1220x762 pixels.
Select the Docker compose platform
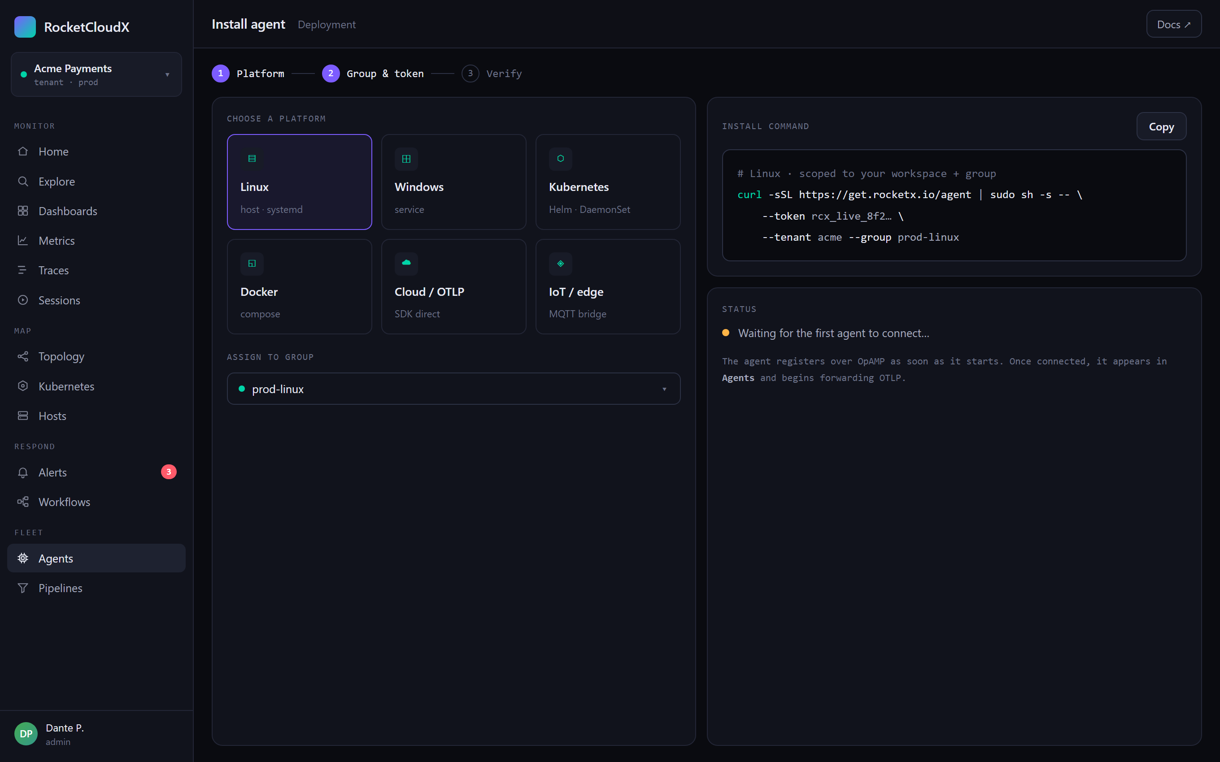click(x=300, y=287)
